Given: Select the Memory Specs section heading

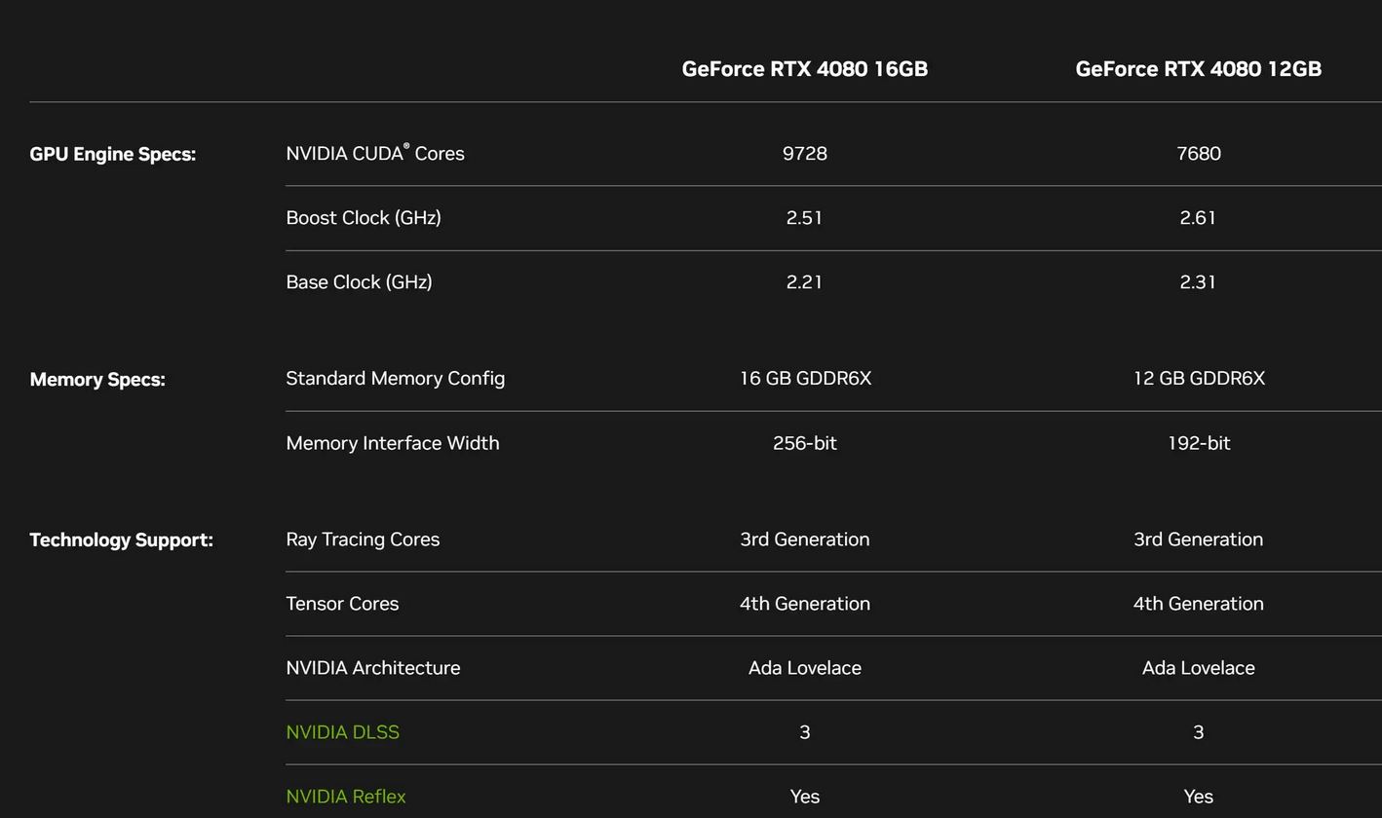Looking at the screenshot, I should click(x=97, y=379).
